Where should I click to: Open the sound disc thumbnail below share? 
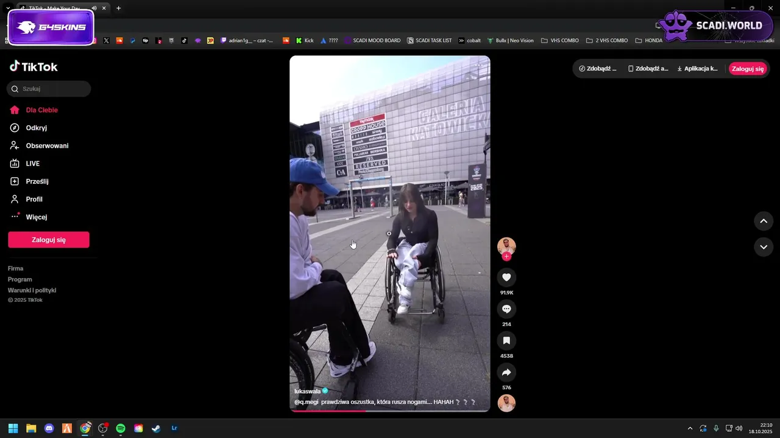[x=506, y=403]
